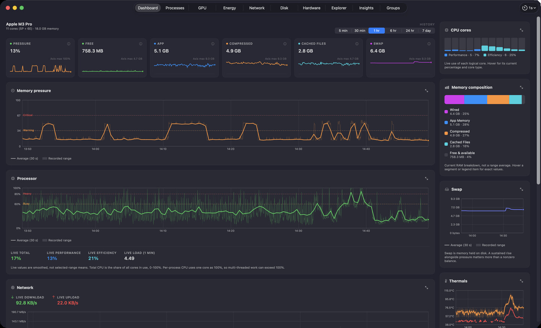541x328 pixels.
Task: Choose the 24 hr history range
Action: click(x=410, y=31)
